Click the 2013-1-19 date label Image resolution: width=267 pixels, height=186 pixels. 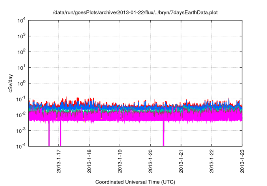tap(120, 161)
